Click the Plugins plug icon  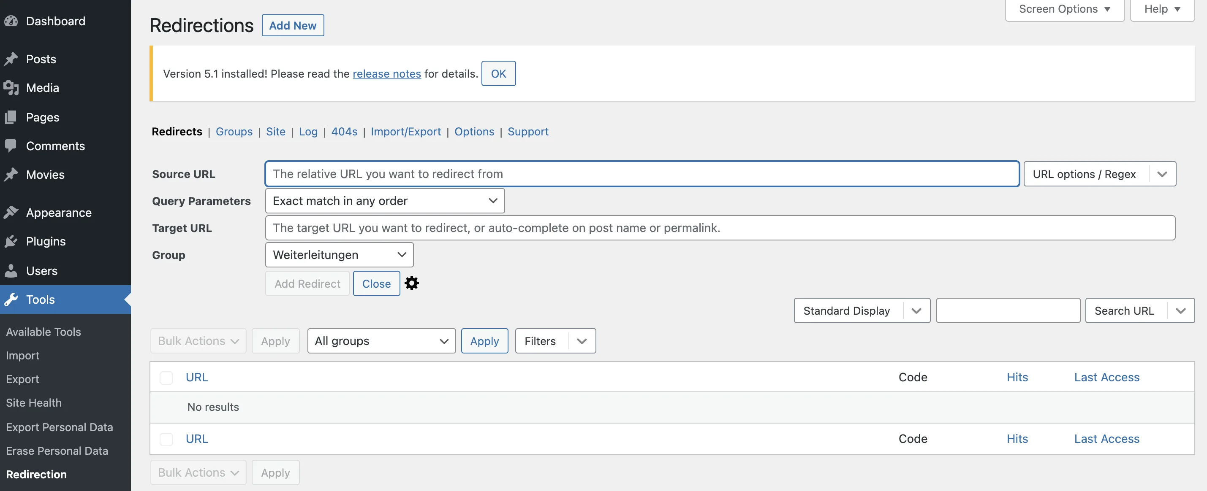pos(11,241)
